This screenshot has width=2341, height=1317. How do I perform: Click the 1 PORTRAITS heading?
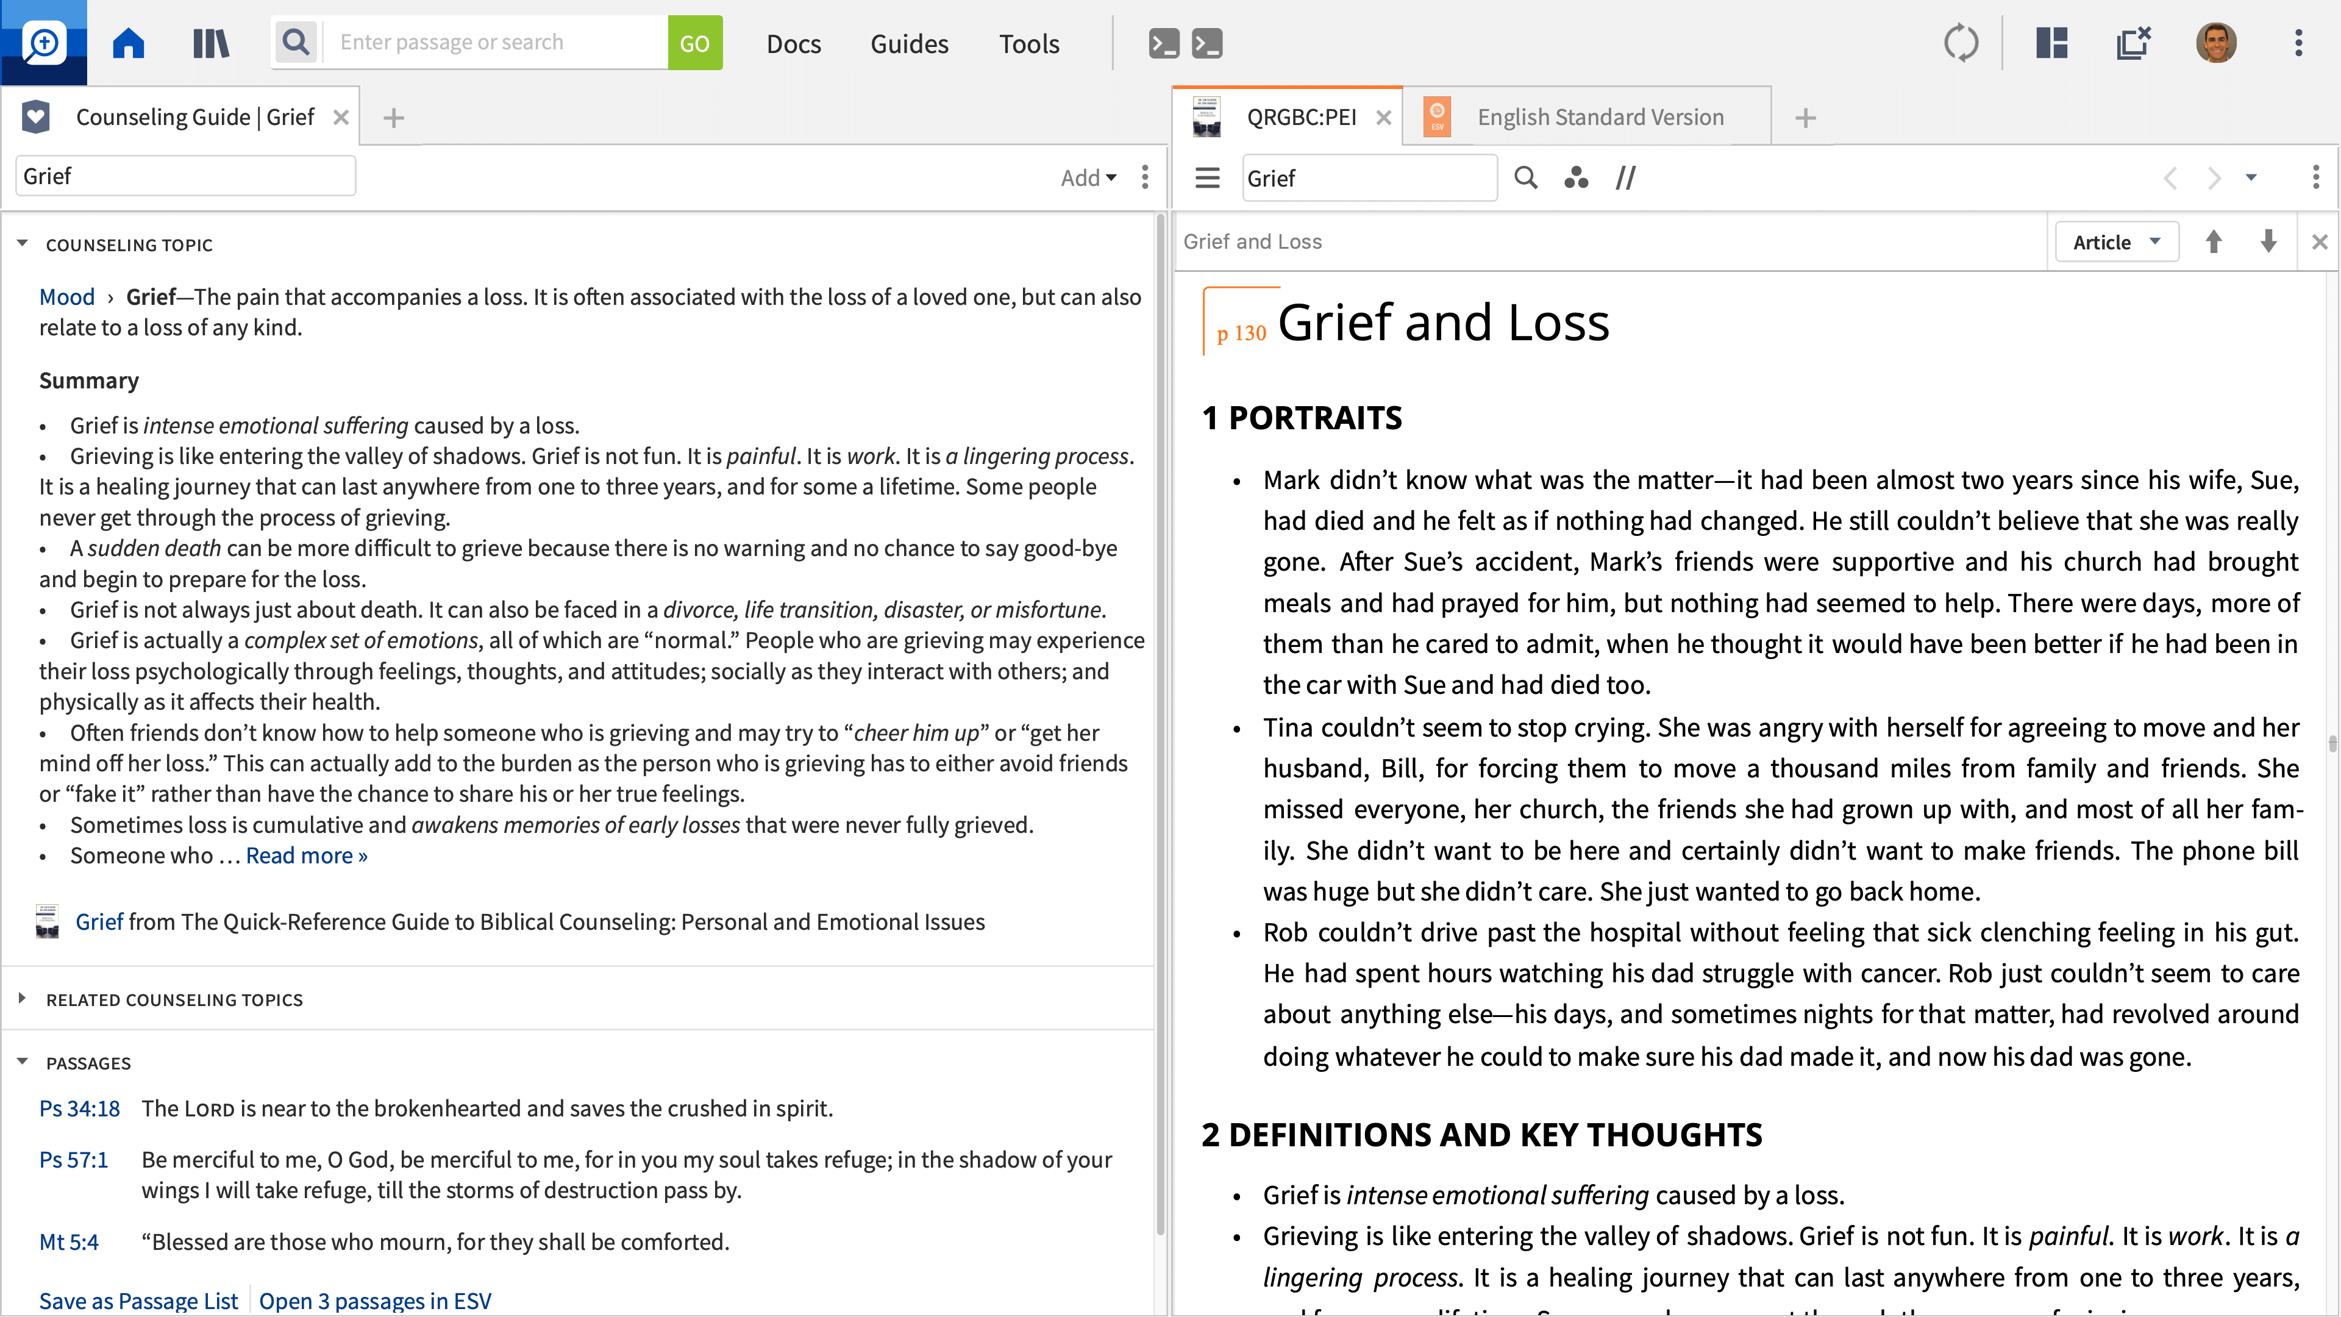coord(1300,417)
